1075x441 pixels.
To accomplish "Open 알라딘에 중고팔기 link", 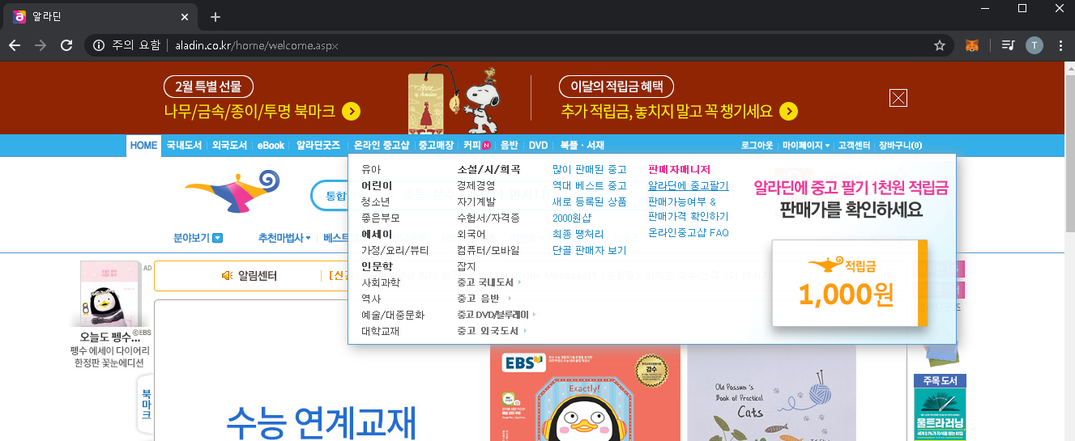I will [688, 185].
